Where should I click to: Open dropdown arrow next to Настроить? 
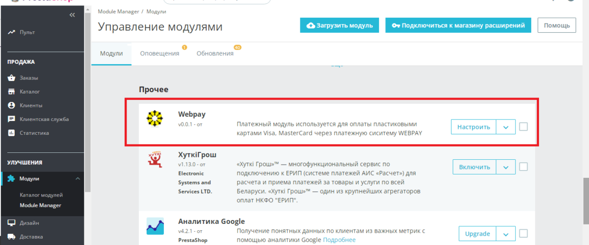pyautogui.click(x=506, y=127)
